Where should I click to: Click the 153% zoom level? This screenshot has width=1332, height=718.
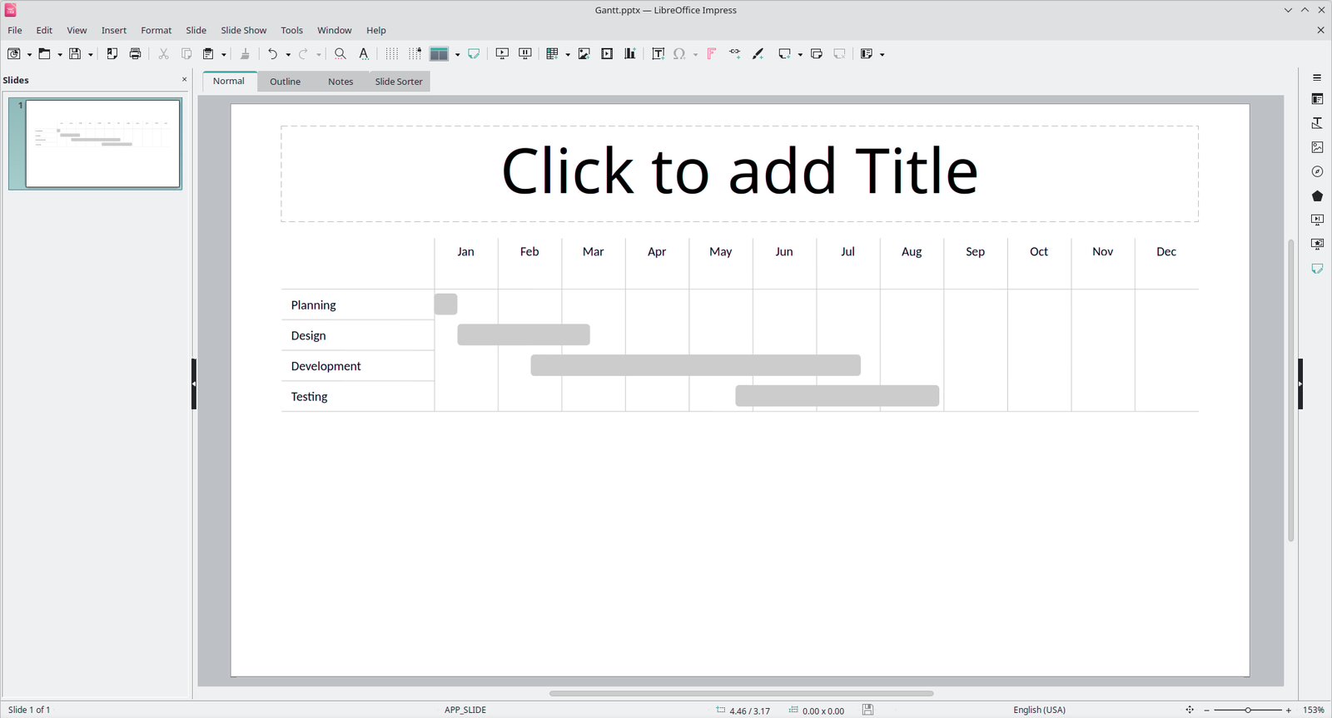(x=1314, y=710)
